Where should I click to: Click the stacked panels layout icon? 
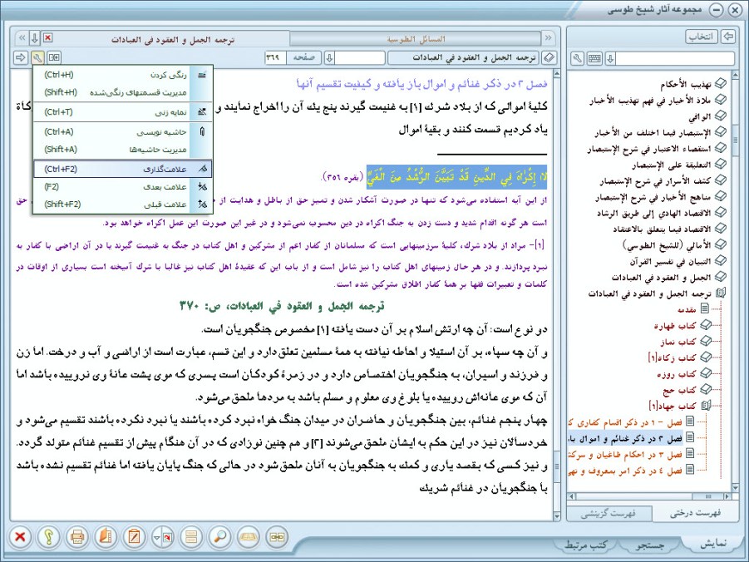(191, 537)
